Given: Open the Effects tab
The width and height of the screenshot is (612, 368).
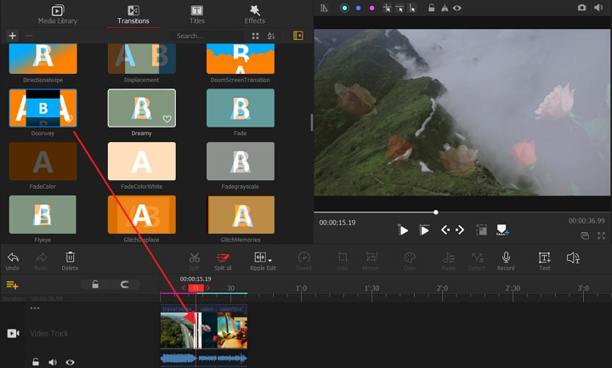Looking at the screenshot, I should pyautogui.click(x=254, y=14).
